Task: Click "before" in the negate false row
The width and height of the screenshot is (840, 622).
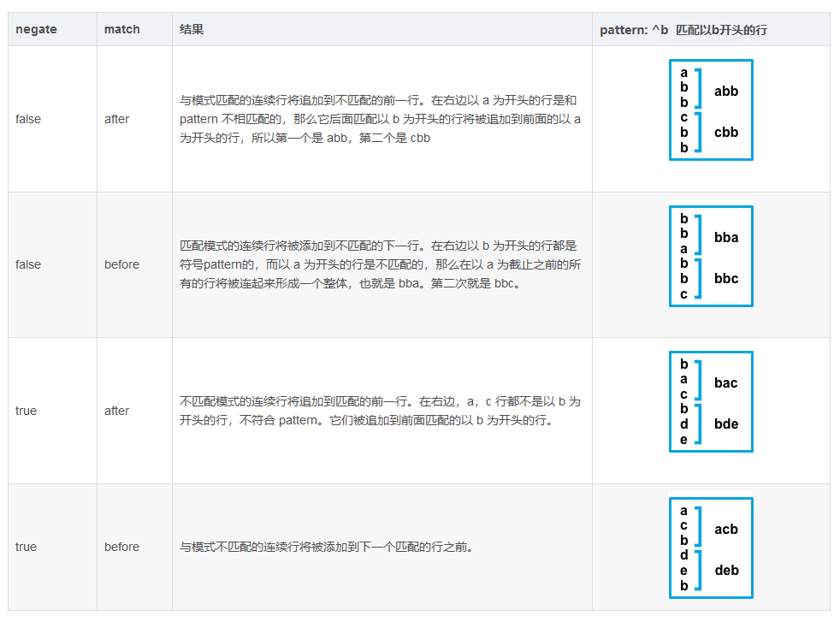Action: [121, 264]
